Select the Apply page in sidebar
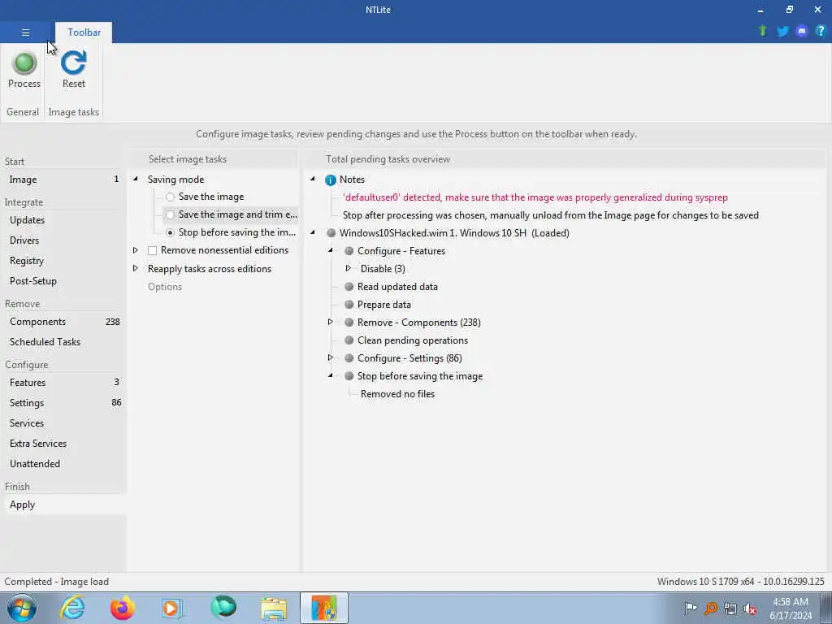 pos(63,505)
